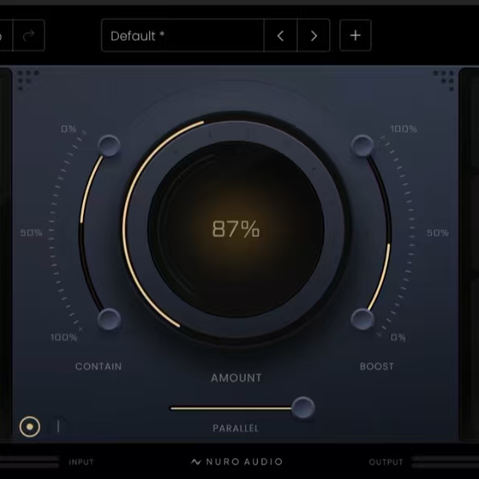Click the CONTAIN label

tap(98, 366)
